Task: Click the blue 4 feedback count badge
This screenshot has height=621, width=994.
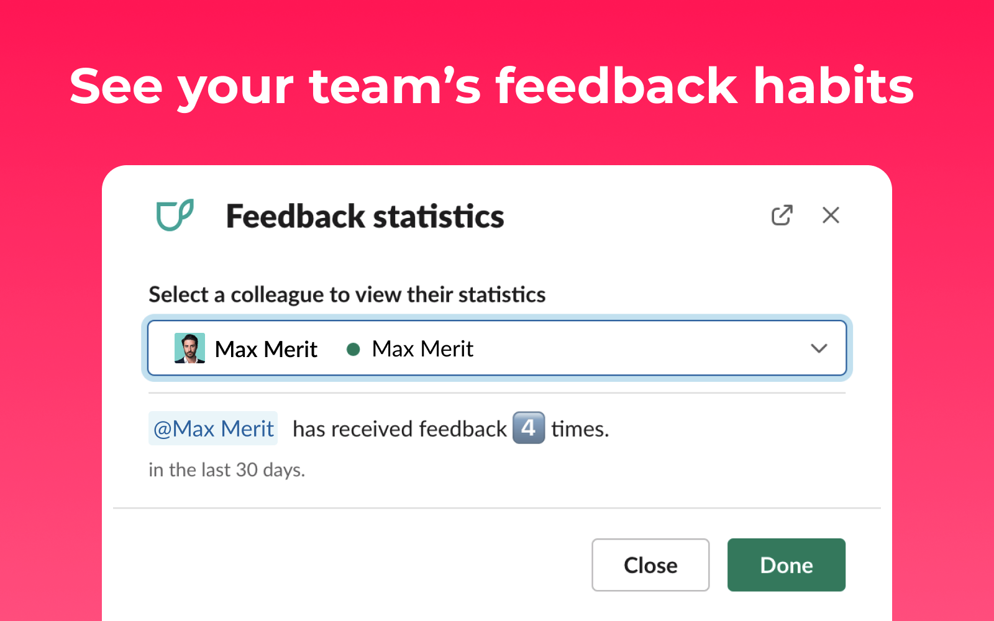Action: tap(529, 428)
